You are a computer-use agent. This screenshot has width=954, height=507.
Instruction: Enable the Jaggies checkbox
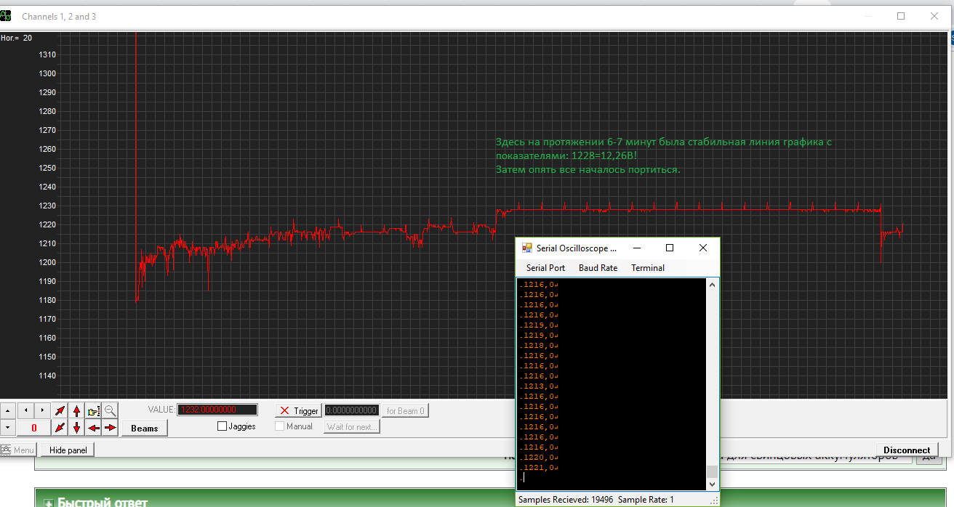223,426
